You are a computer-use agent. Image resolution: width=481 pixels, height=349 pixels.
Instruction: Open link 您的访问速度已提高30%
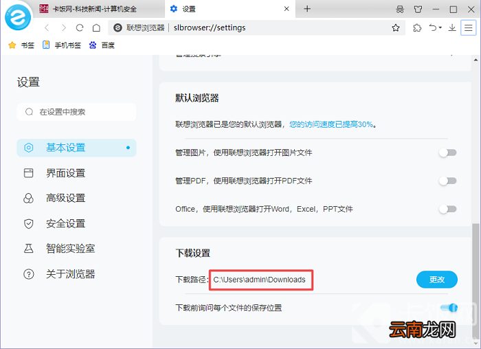331,124
